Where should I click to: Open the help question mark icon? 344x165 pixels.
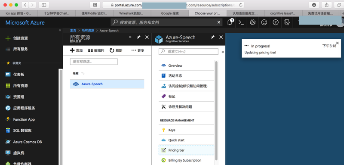(x=276, y=22)
